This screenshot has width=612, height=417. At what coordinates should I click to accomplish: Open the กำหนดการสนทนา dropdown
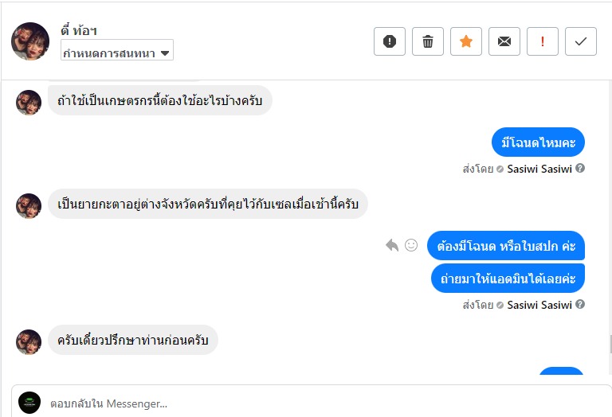117,53
